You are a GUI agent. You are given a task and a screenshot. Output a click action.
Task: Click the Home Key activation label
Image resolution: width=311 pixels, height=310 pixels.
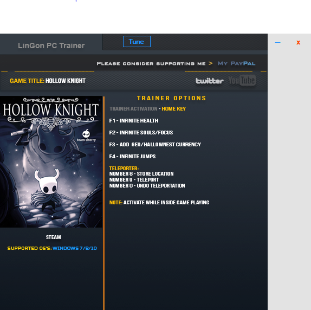tap(174, 109)
